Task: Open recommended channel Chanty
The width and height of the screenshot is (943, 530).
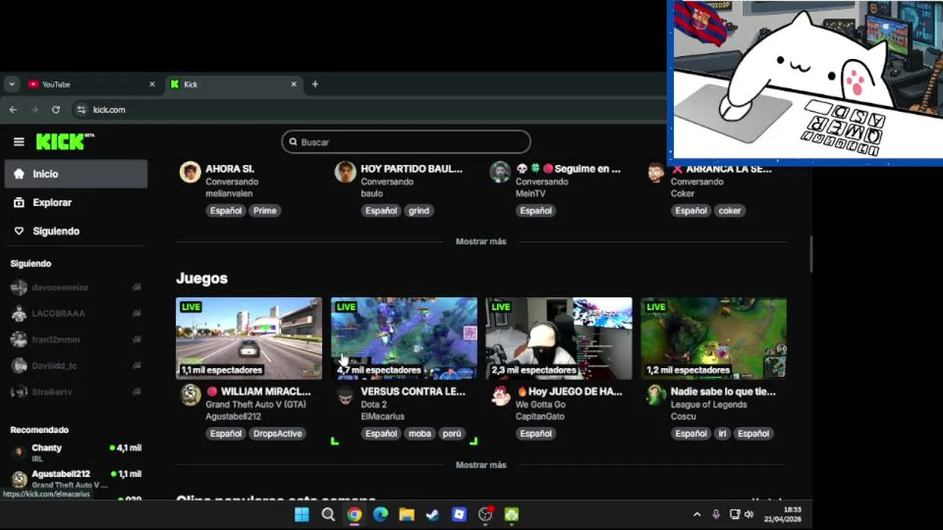Action: (x=75, y=452)
